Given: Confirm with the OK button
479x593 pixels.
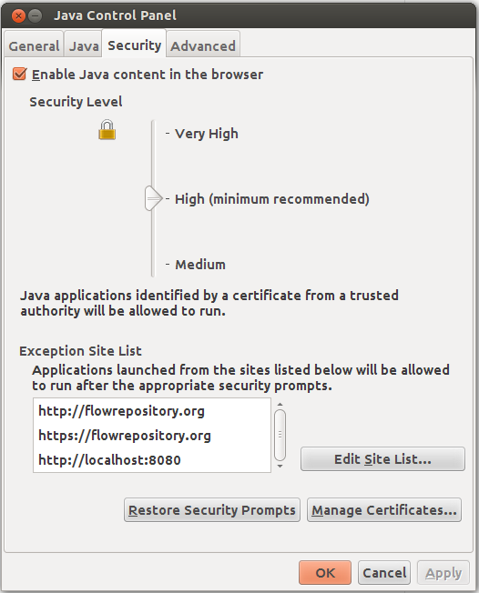Looking at the screenshot, I should click(x=325, y=573).
